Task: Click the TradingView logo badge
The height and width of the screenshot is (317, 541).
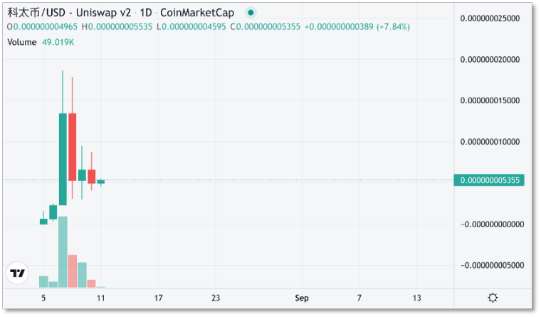Action: pos(17,273)
